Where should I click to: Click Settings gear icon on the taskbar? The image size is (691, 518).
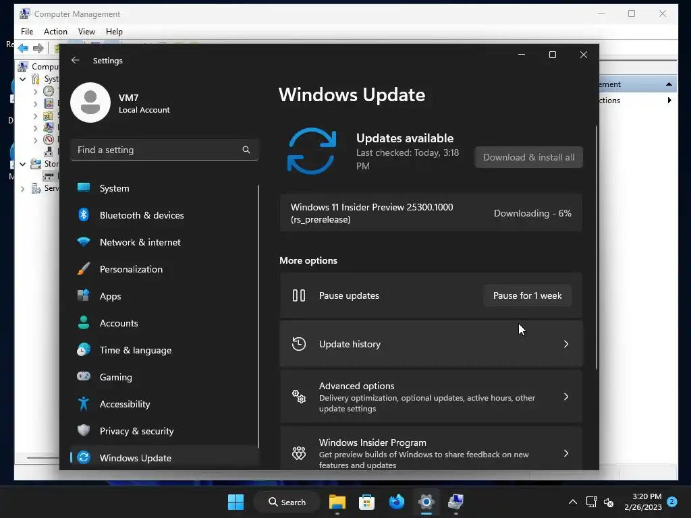pyautogui.click(x=426, y=502)
